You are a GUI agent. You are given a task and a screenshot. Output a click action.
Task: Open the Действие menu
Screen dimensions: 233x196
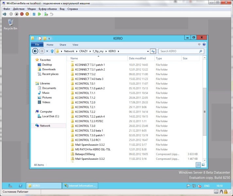click(x=19, y=9)
